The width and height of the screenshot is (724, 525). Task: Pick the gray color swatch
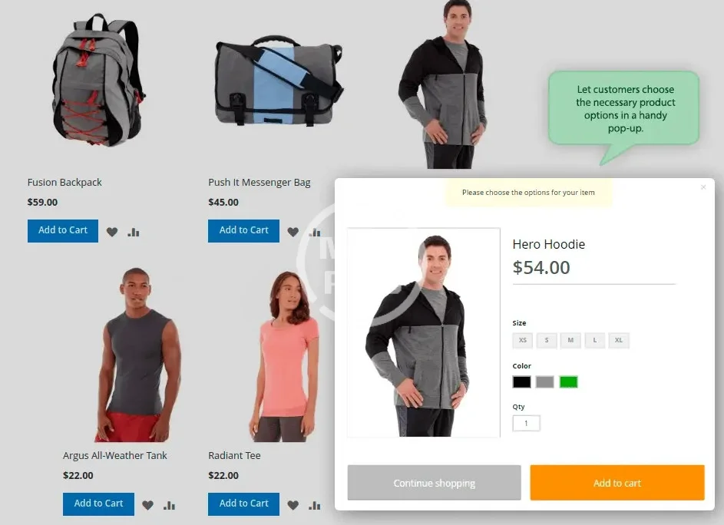pos(545,382)
